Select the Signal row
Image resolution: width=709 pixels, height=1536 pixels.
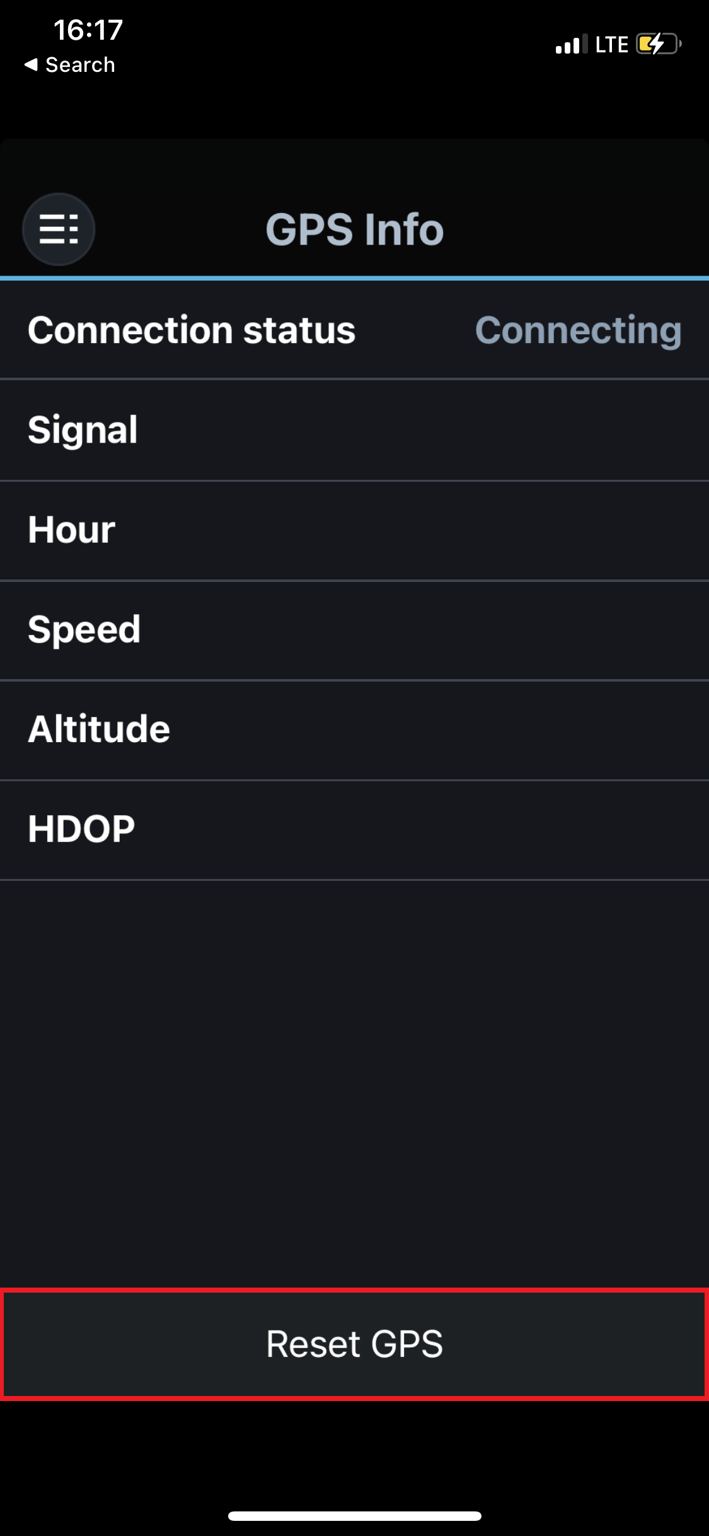[354, 430]
